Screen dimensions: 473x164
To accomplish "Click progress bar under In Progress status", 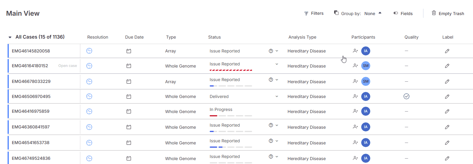I will coord(231,116).
